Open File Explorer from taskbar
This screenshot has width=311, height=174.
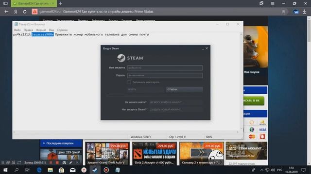click(50, 170)
